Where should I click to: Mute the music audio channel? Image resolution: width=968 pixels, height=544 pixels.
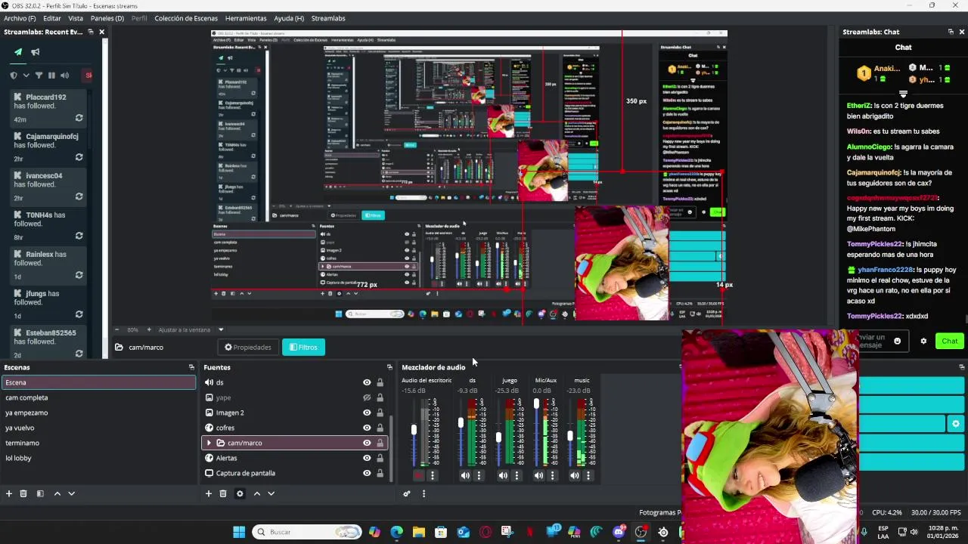point(575,475)
